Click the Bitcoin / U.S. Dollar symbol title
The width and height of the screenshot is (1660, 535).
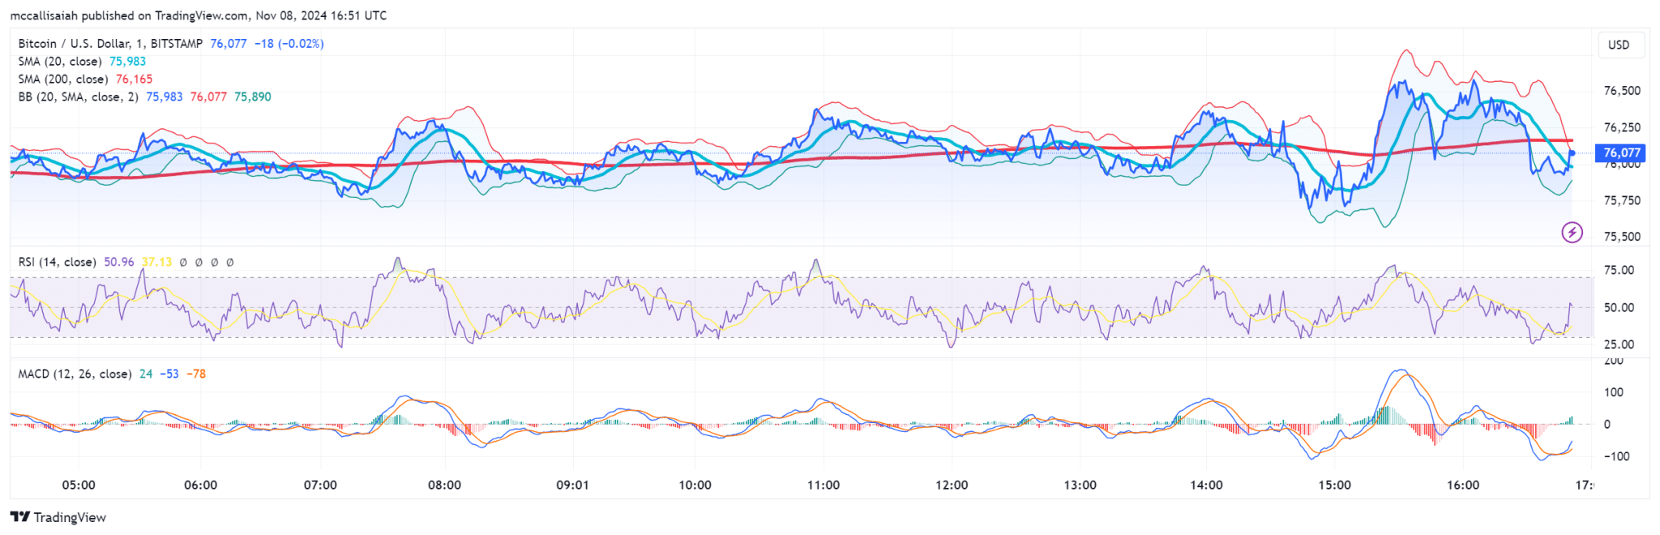tap(110, 44)
